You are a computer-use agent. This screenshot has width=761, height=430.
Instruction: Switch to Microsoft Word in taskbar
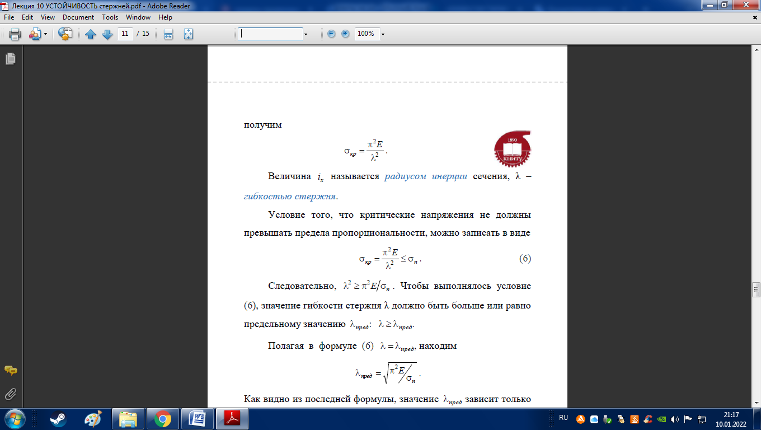click(198, 419)
